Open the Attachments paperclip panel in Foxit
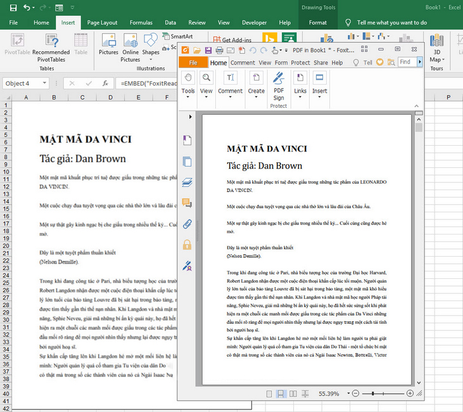The image size is (463, 412). pyautogui.click(x=187, y=224)
